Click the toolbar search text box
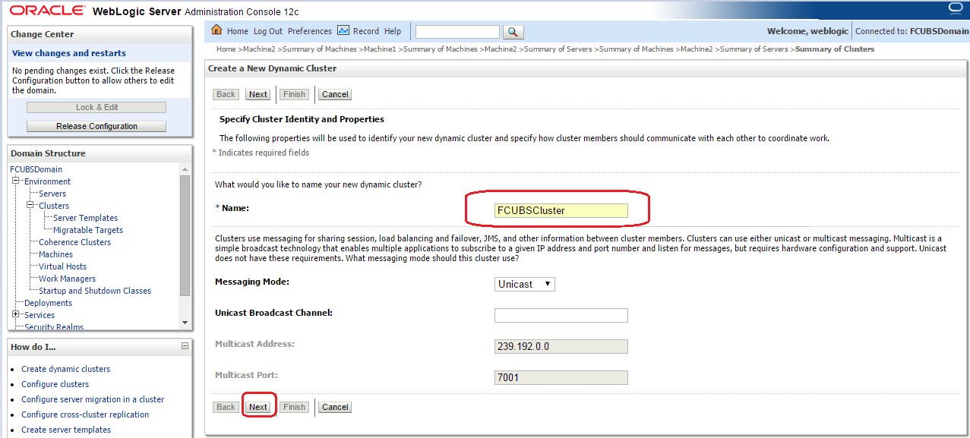Viewport: 970px width, 438px height. click(457, 31)
